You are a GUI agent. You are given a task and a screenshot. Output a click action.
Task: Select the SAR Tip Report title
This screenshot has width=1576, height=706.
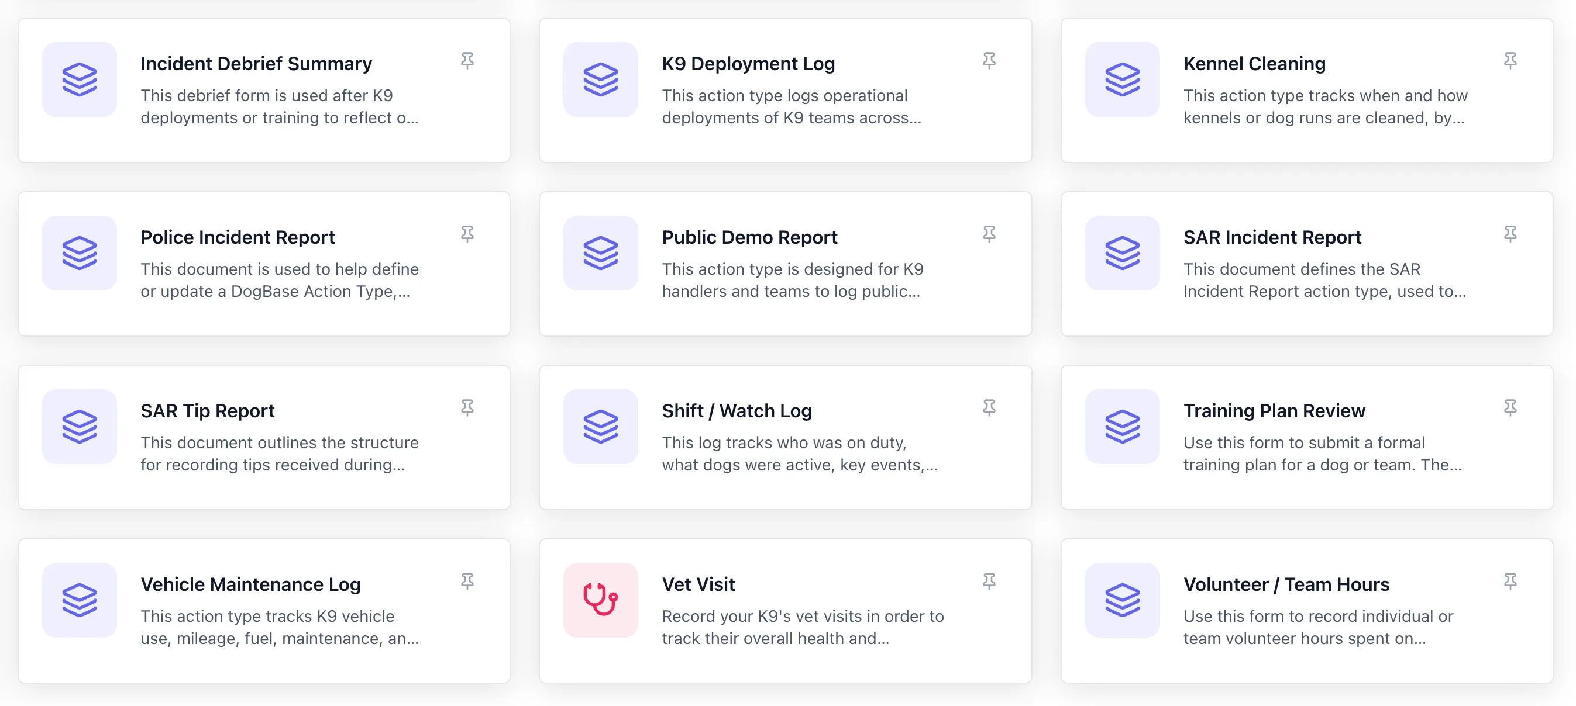(208, 411)
